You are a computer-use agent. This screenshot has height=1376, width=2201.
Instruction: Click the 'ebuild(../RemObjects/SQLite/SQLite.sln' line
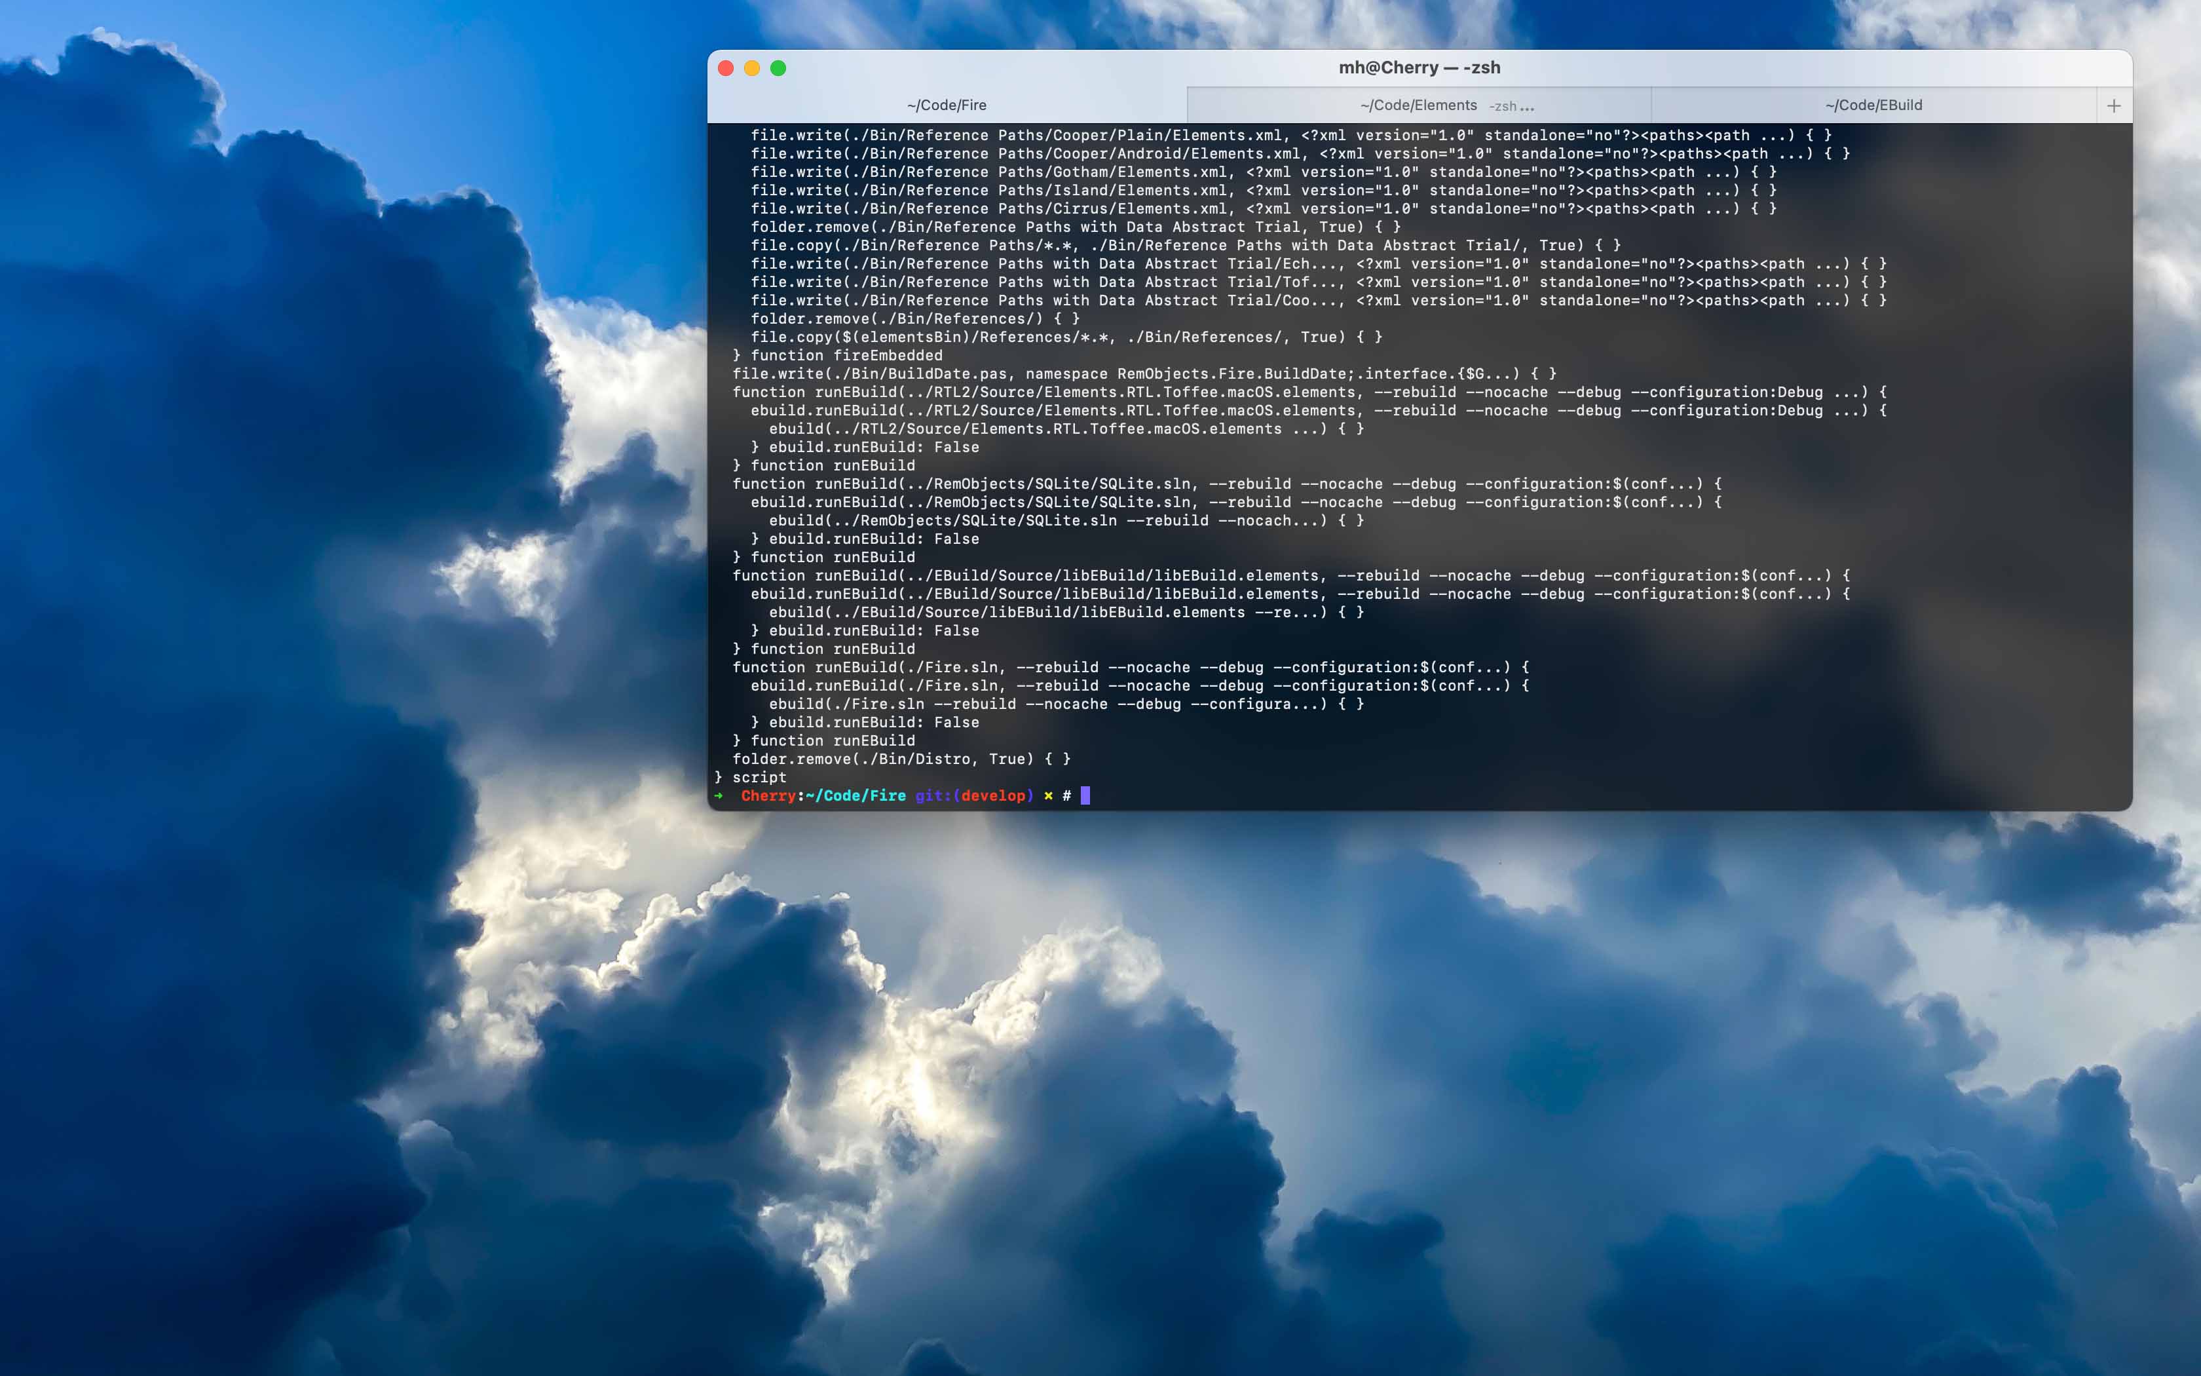pyautogui.click(x=1066, y=520)
